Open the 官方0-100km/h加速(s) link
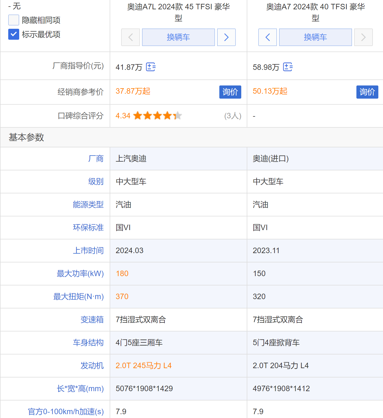Image resolution: width=383 pixels, height=418 pixels. [x=66, y=411]
